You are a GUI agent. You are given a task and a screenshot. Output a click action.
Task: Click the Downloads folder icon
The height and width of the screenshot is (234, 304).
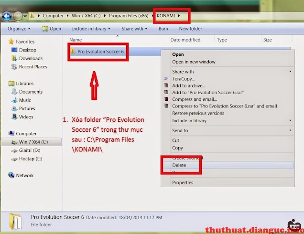pyautogui.click(x=14, y=58)
